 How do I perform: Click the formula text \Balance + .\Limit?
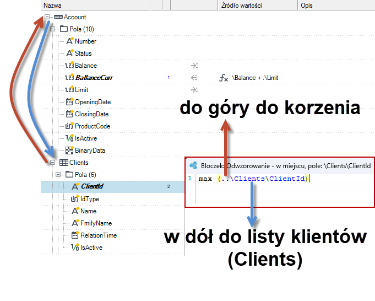255,78
